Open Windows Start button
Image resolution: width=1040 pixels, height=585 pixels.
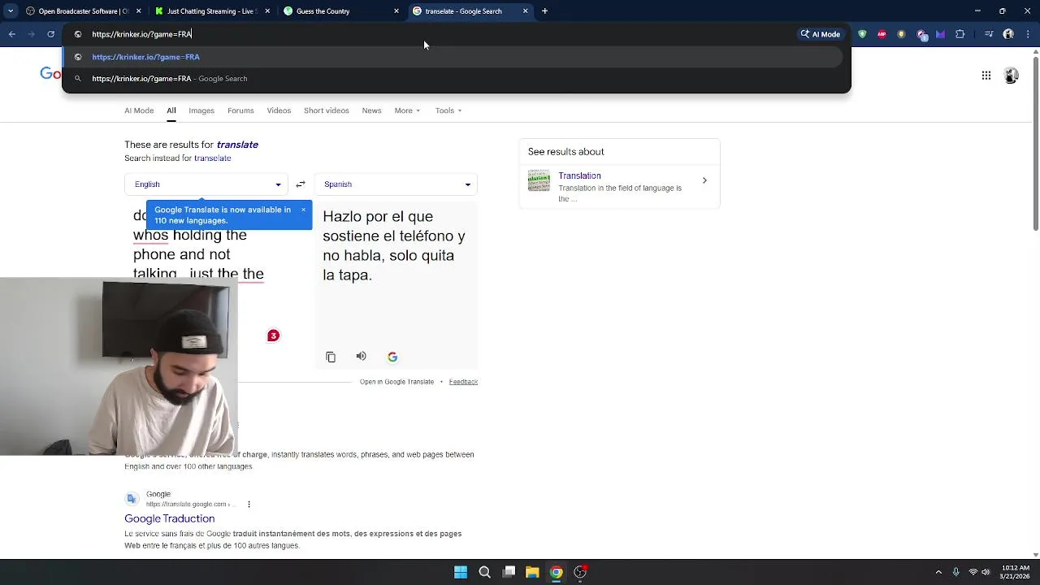pos(461,572)
